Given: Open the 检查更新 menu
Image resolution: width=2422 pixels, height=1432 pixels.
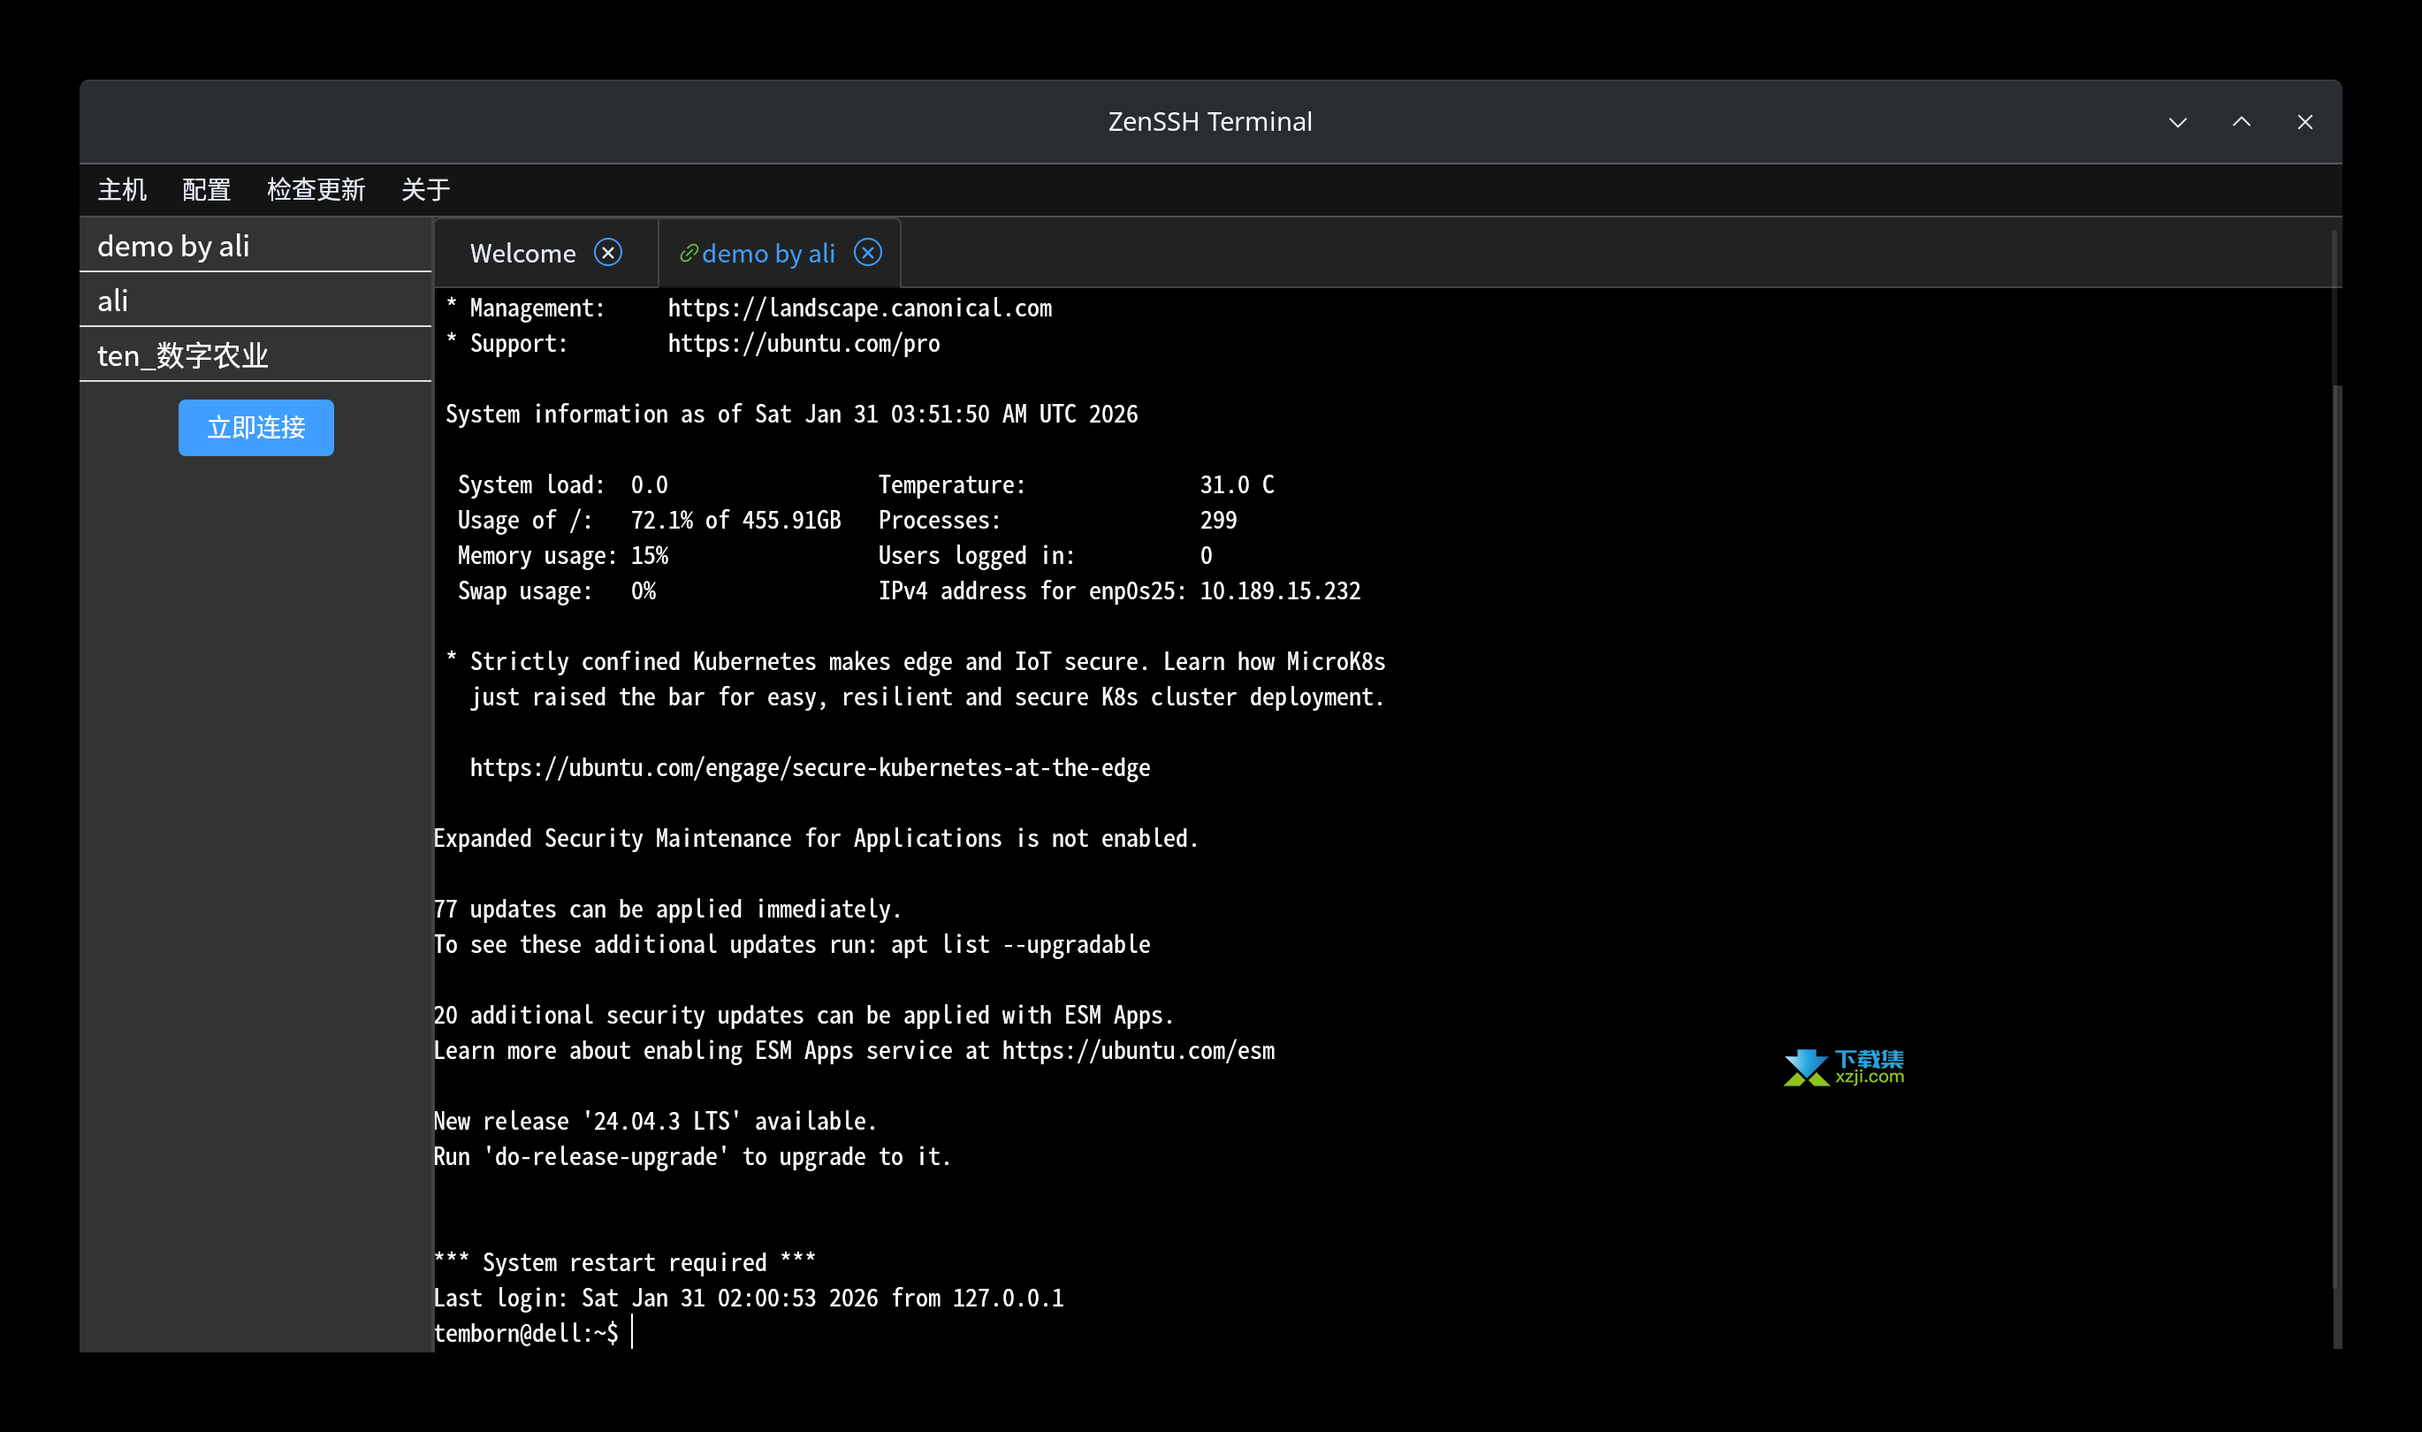Looking at the screenshot, I should [316, 190].
